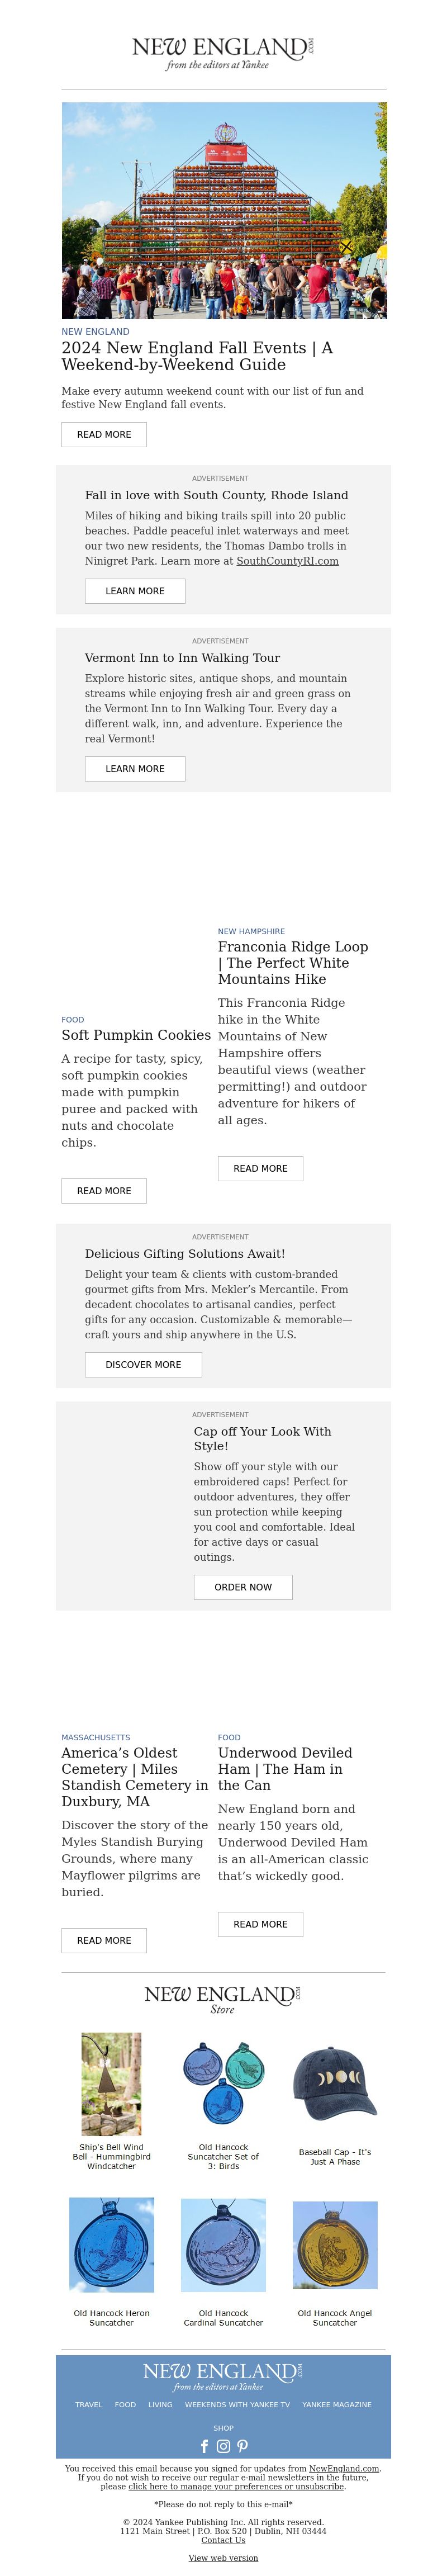Open the Instagram icon in footer

(223, 2446)
